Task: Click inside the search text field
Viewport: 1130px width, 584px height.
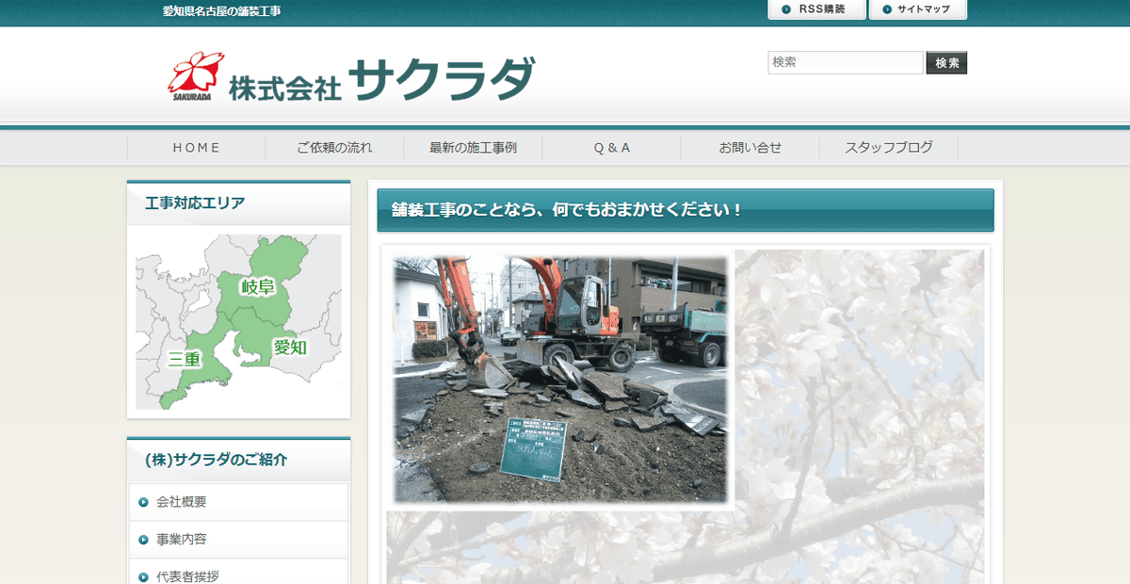Action: point(845,62)
